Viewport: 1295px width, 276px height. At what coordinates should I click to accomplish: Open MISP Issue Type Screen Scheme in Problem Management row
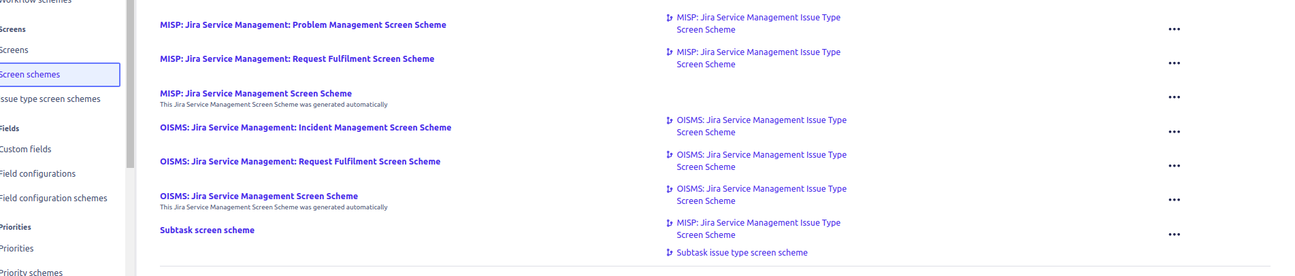(x=758, y=24)
